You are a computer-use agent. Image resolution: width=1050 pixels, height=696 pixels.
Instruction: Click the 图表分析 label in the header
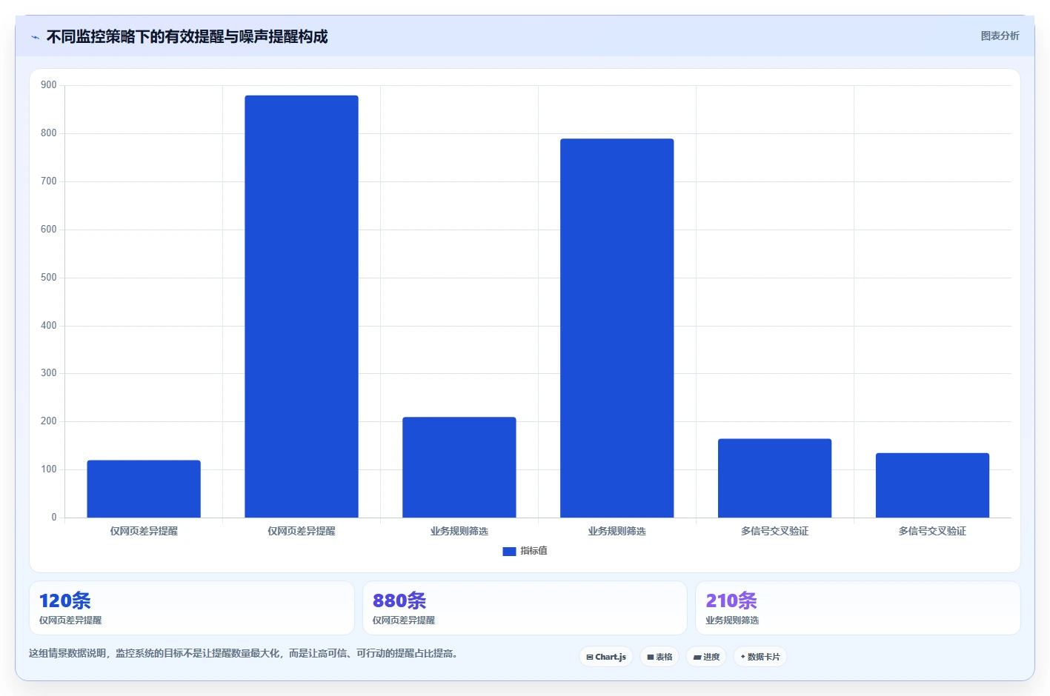click(x=1000, y=36)
